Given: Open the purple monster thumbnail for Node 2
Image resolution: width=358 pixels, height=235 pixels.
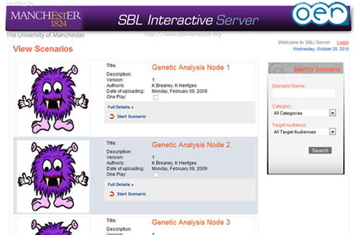Looking at the screenshot, I should pyautogui.click(x=53, y=176).
